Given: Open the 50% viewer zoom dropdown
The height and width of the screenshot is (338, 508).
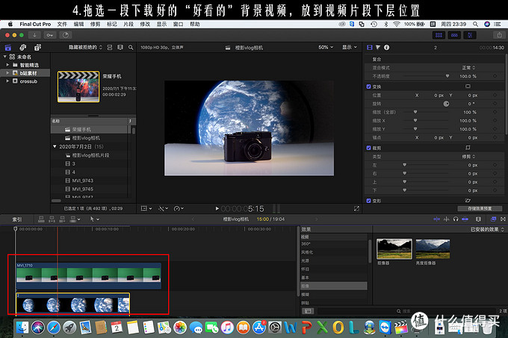Looking at the screenshot, I should 326,47.
